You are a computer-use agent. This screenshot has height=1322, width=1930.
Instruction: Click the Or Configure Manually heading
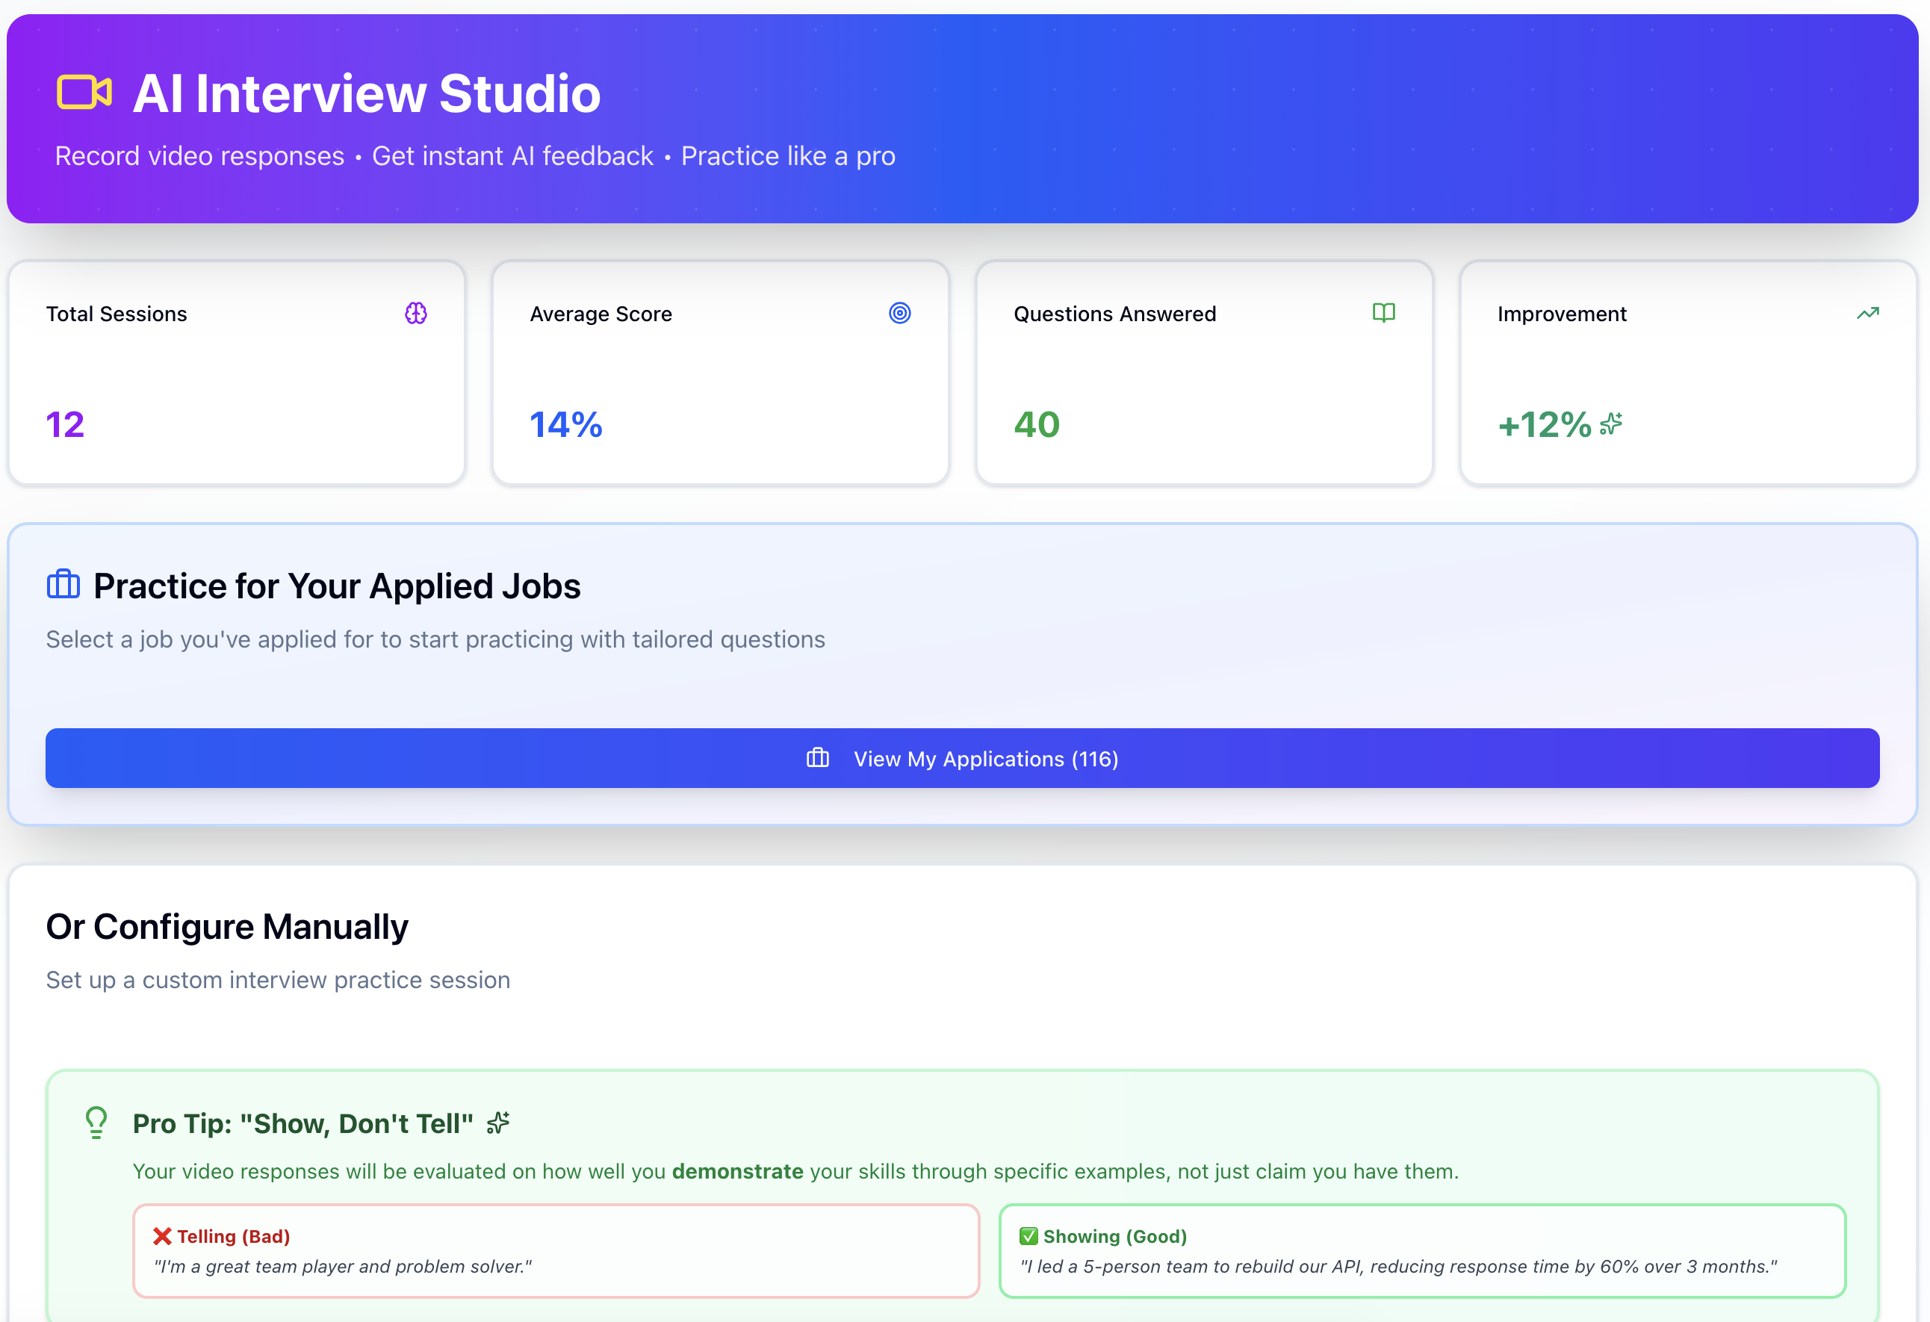click(227, 927)
